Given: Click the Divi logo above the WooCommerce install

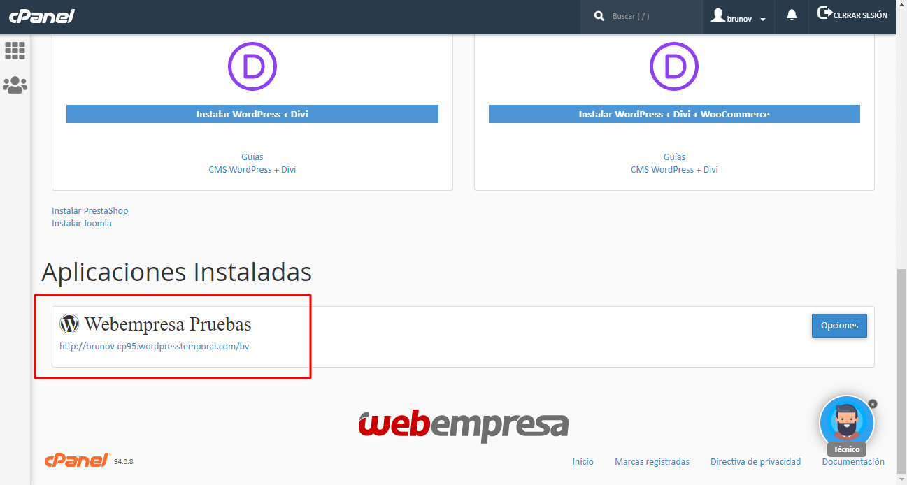Looking at the screenshot, I should [x=674, y=66].
